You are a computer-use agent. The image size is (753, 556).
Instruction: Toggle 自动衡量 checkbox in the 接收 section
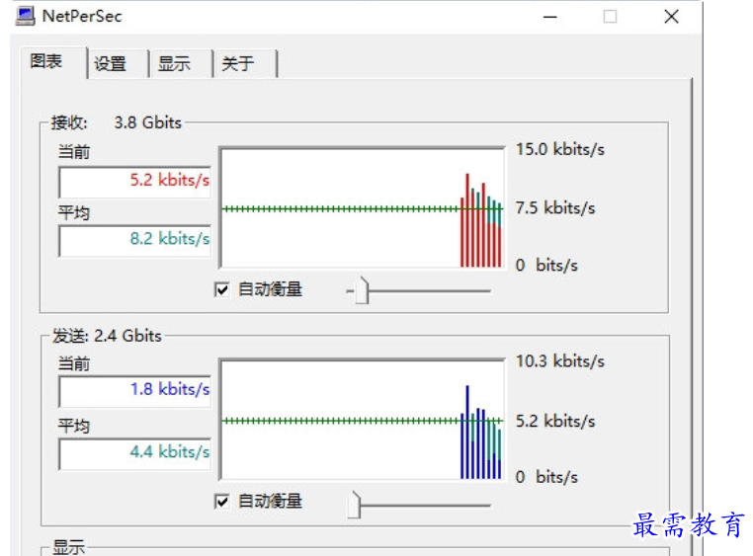point(222,289)
